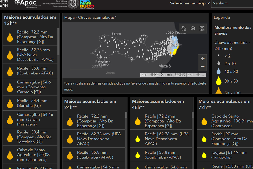Click the Maceió label on the map
The height and width of the screenshot is (169, 253).
coord(164,66)
